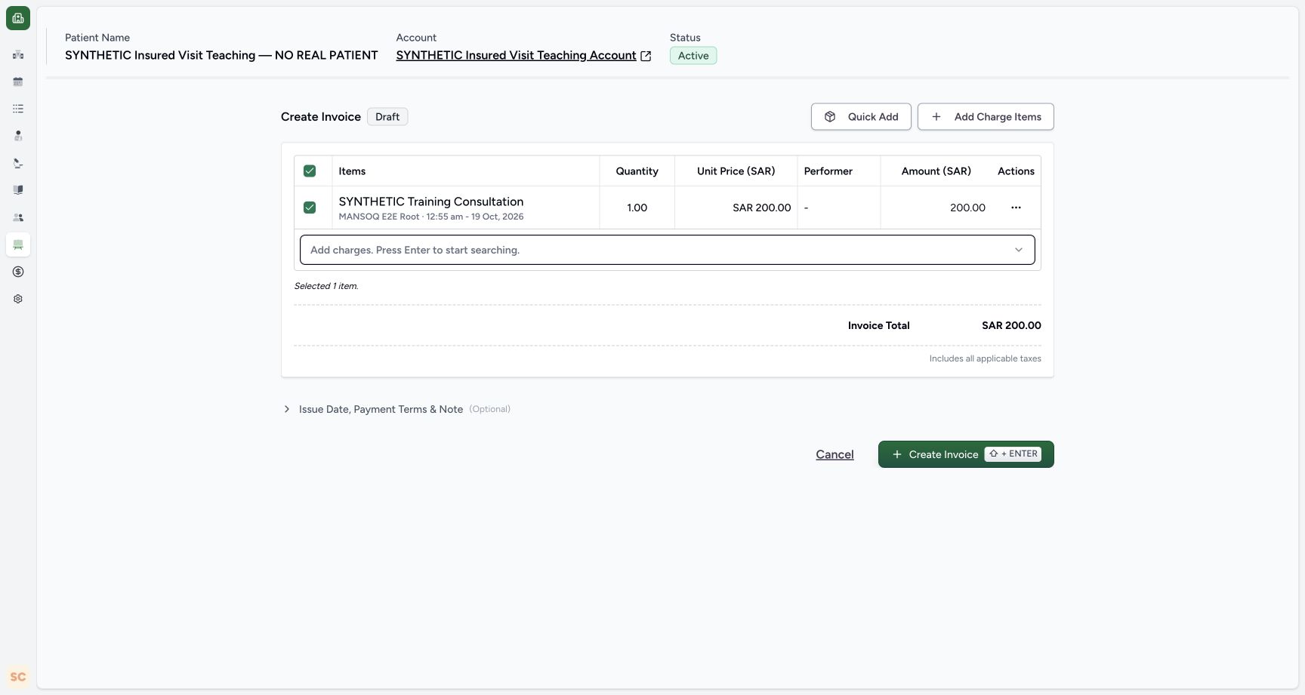Click the Add charges search field
This screenshot has width=1305, height=695.
668,250
